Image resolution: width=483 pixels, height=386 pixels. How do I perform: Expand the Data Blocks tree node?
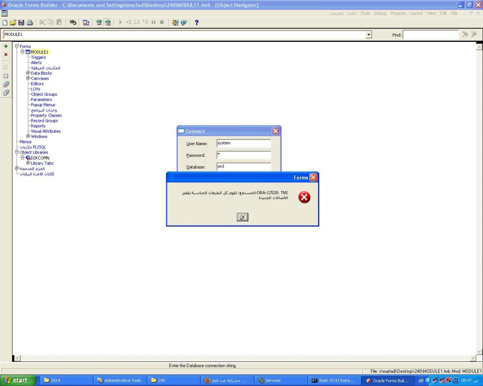pos(28,73)
